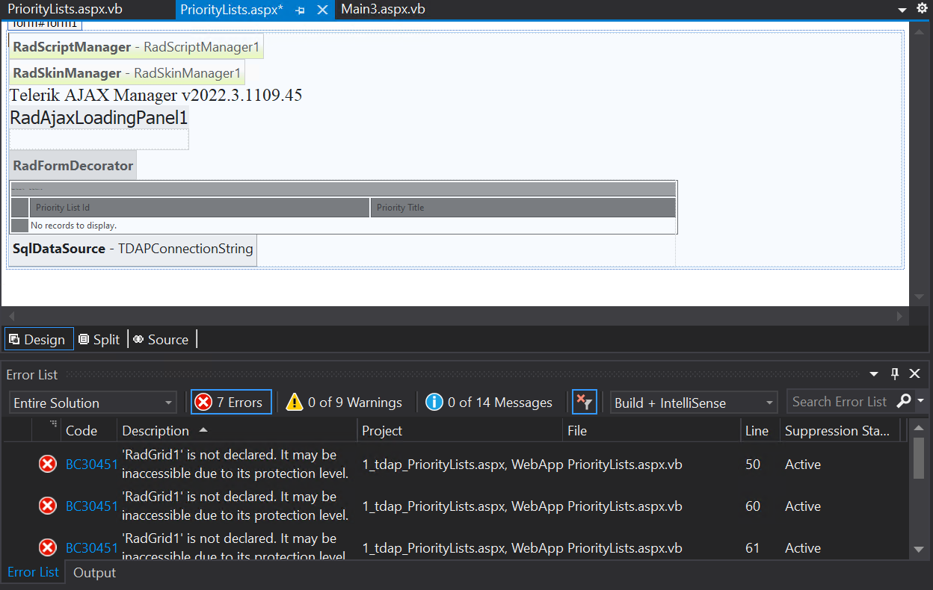This screenshot has width=933, height=590.
Task: Click the designer horizontal scrollbar right arrow
Action: (899, 316)
